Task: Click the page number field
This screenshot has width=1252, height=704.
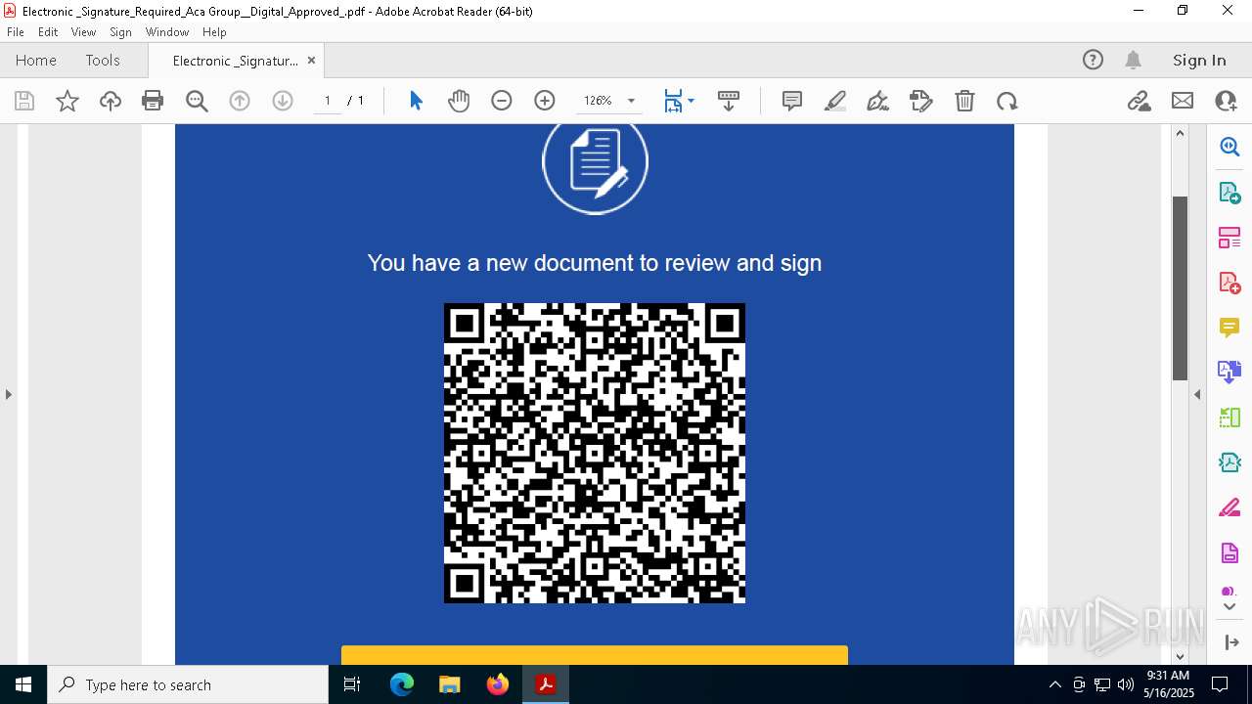Action: click(328, 101)
